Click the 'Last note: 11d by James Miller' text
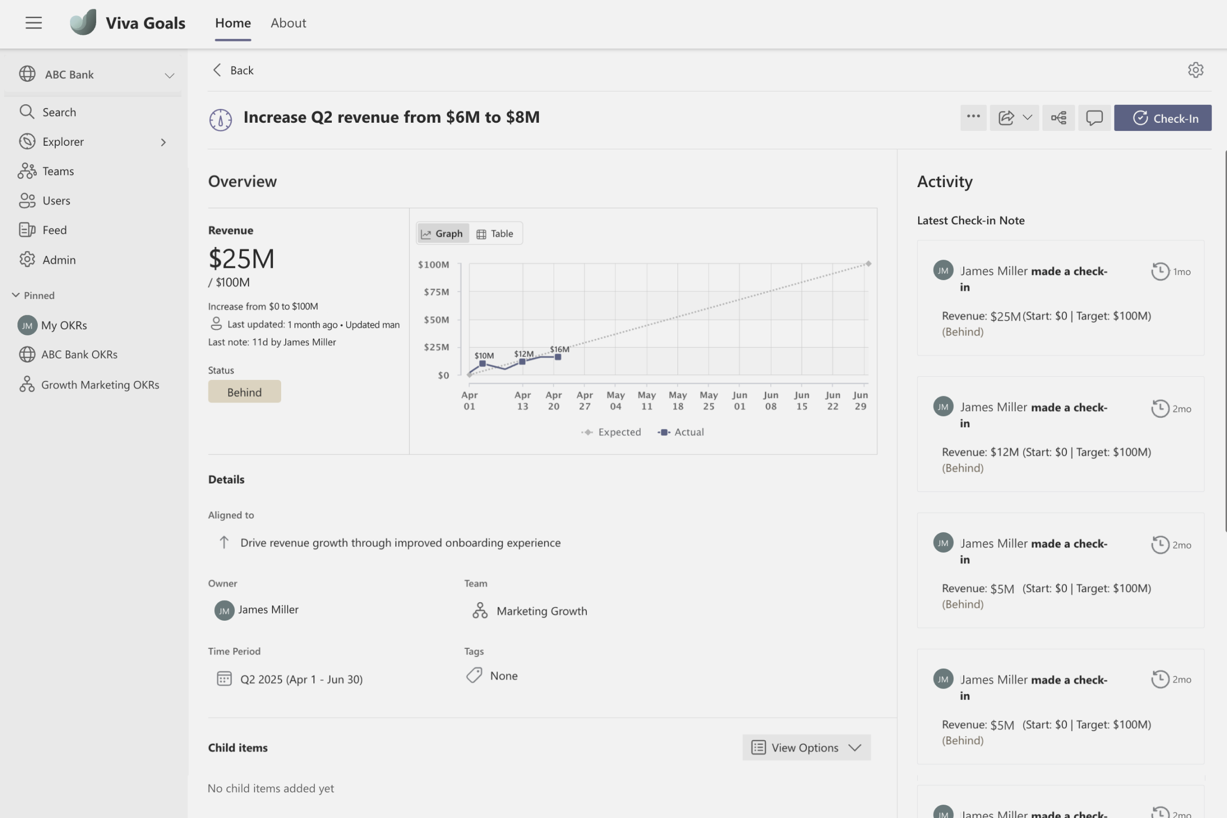The width and height of the screenshot is (1227, 818). click(272, 342)
